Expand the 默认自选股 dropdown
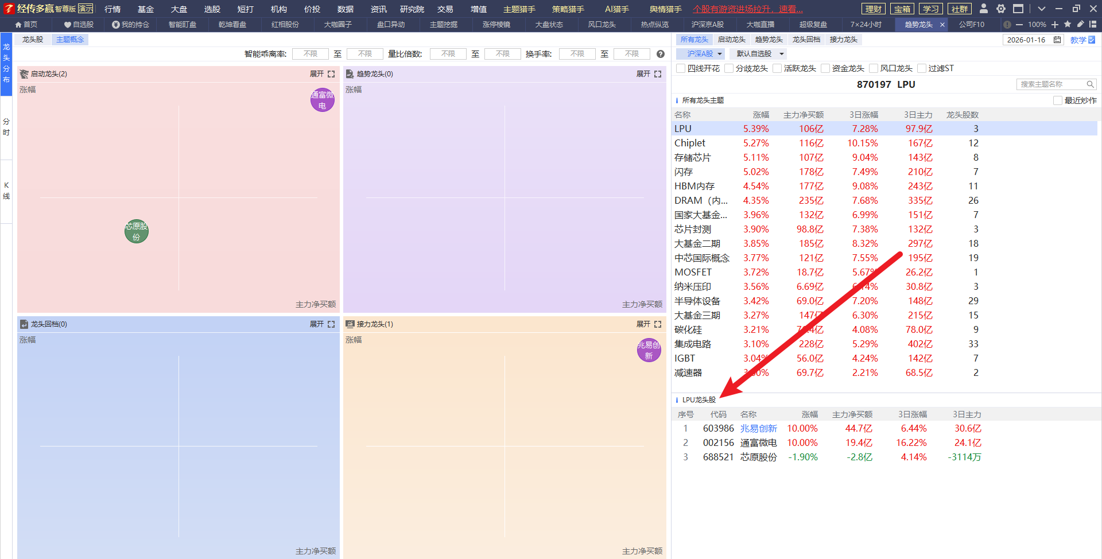This screenshot has width=1102, height=559. click(x=759, y=53)
